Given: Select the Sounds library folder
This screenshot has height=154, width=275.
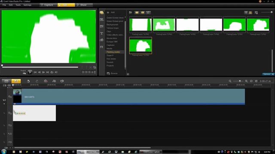Looking at the screenshot, I should point(110,62).
